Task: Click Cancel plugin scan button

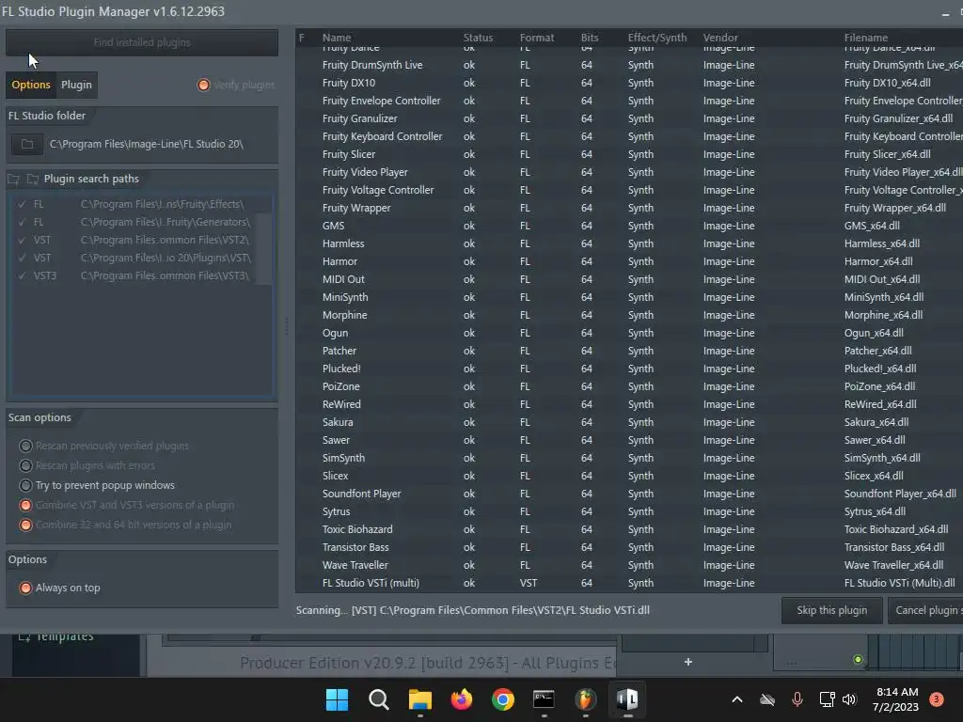Action: coord(925,610)
